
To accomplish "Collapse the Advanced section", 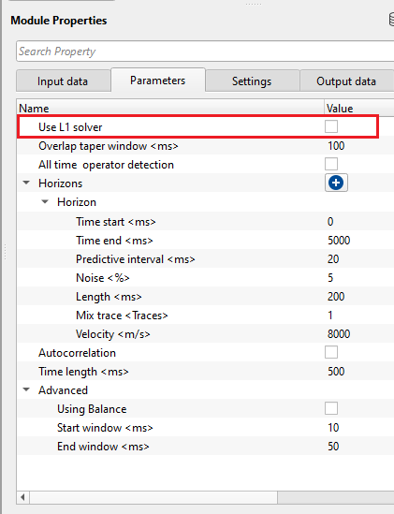I will coord(26,389).
